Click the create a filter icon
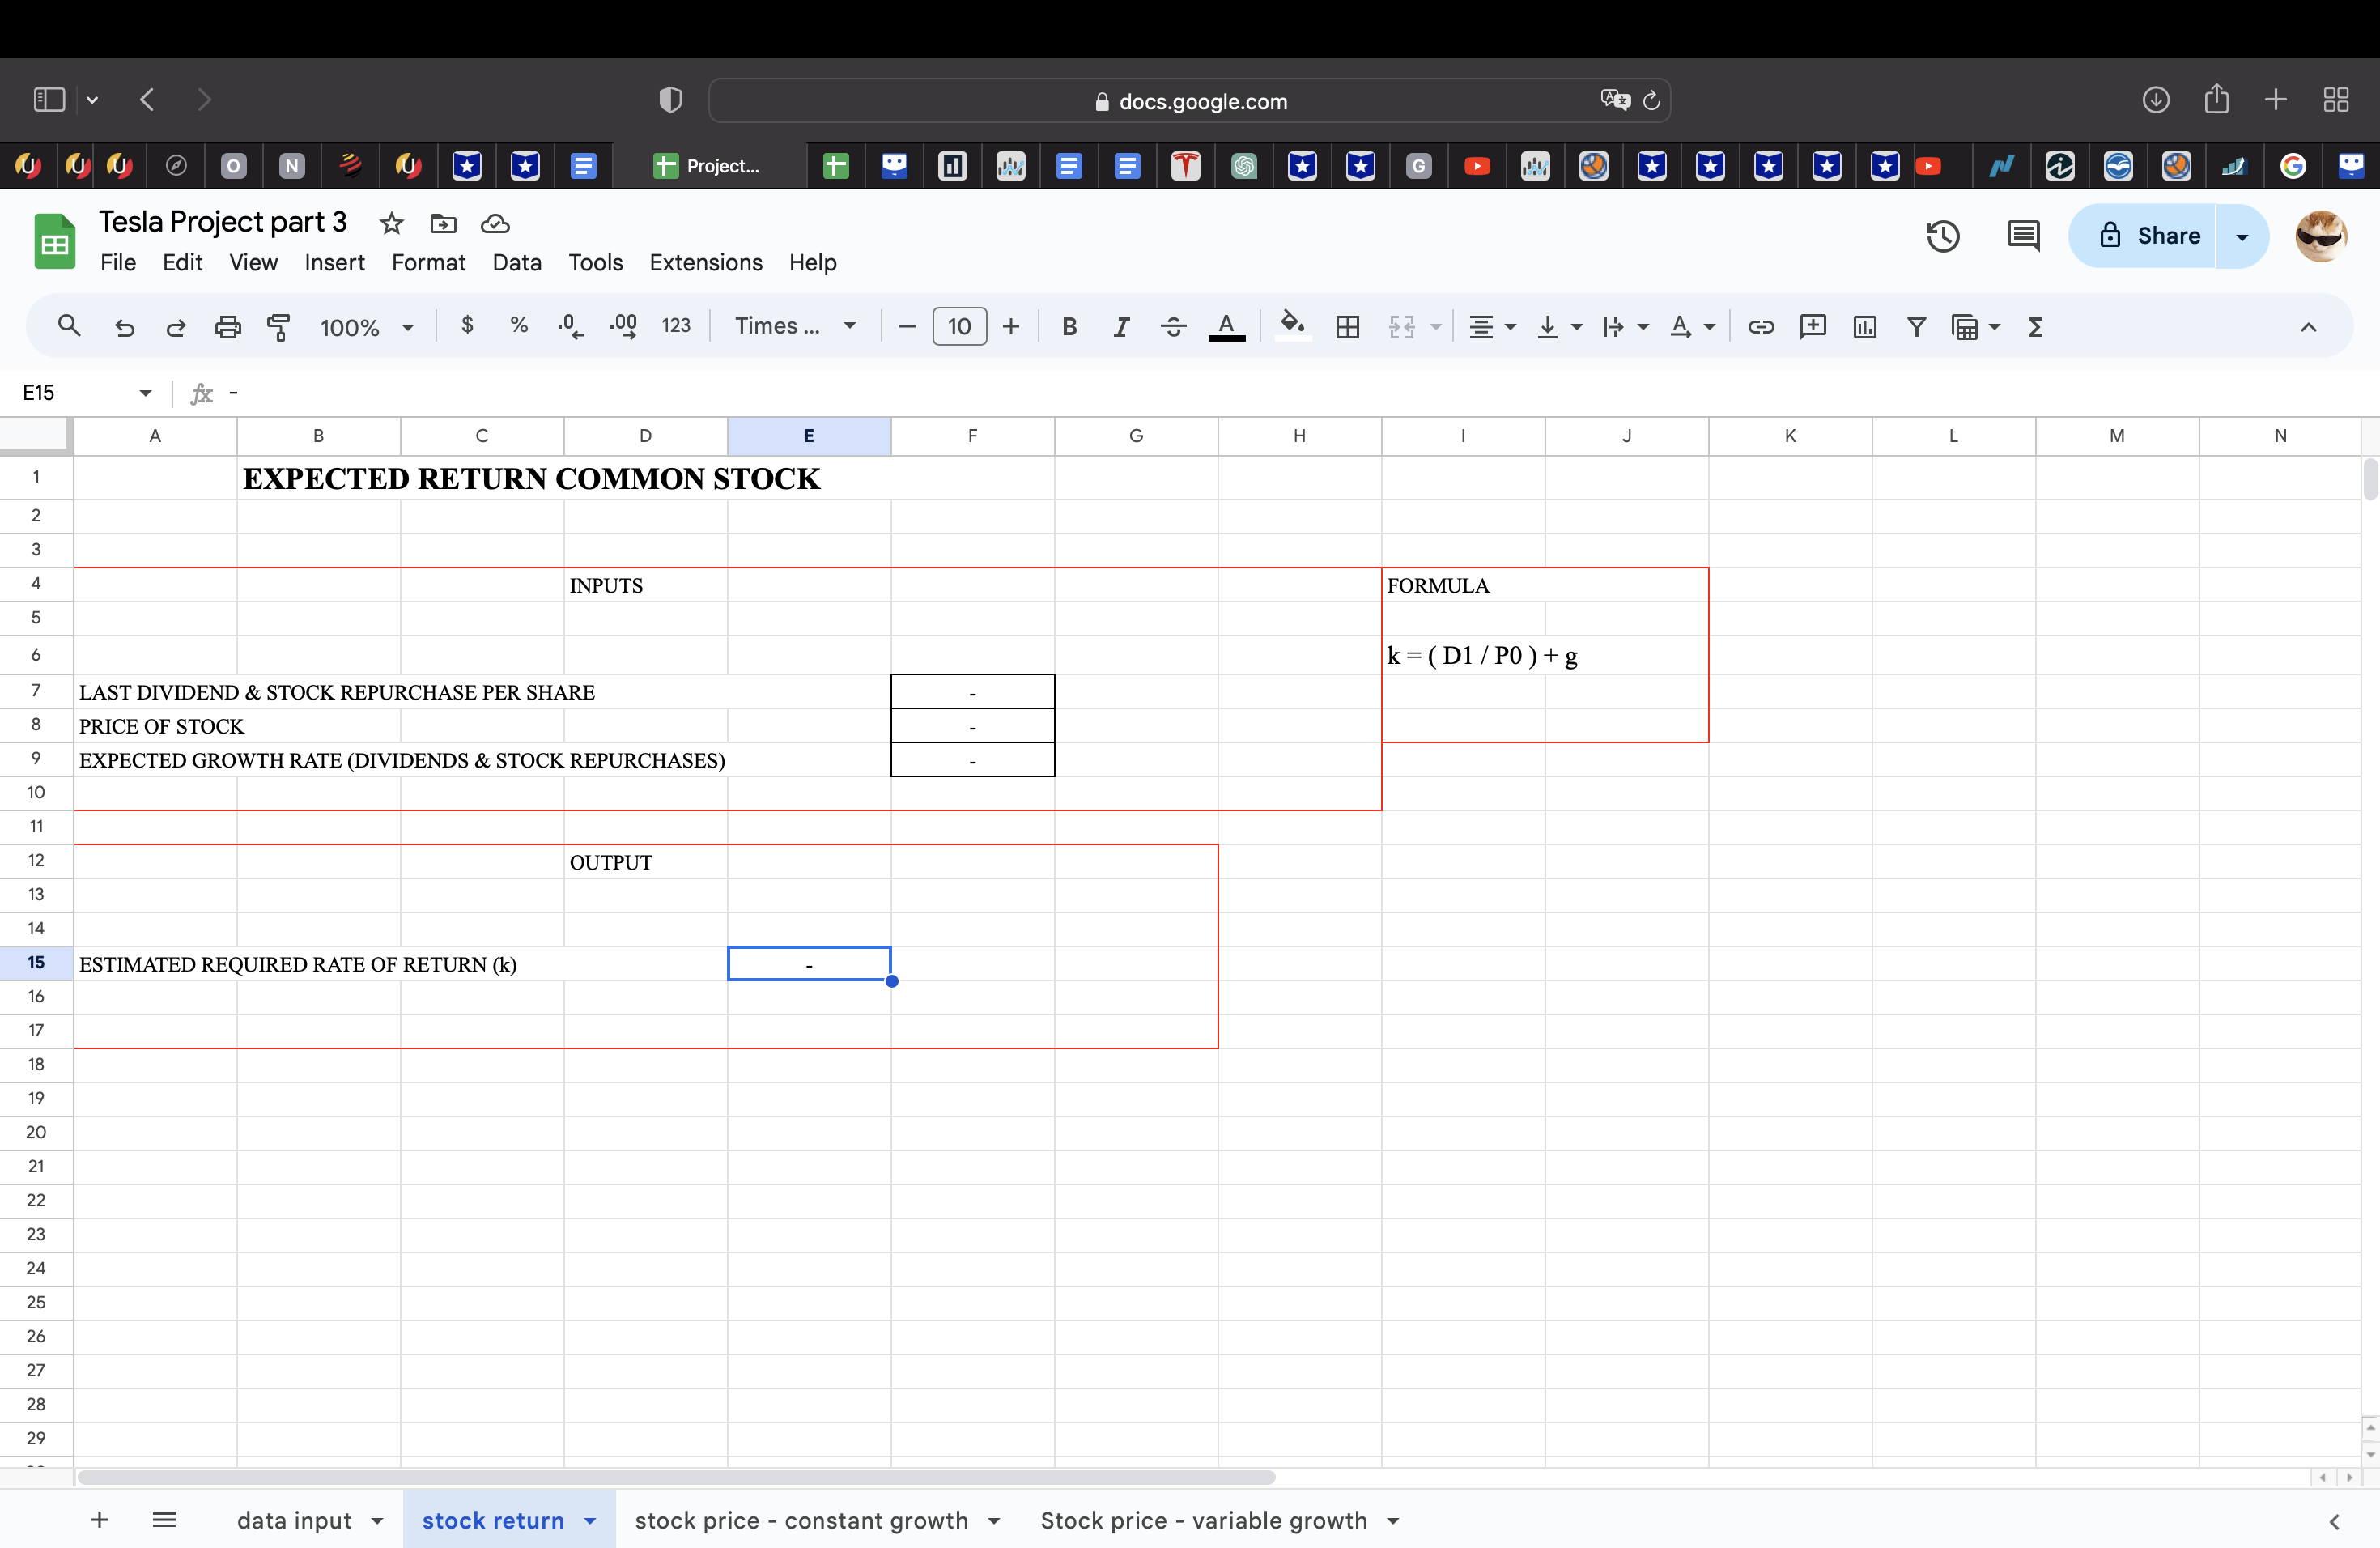2380x1548 pixels. 1916,327
